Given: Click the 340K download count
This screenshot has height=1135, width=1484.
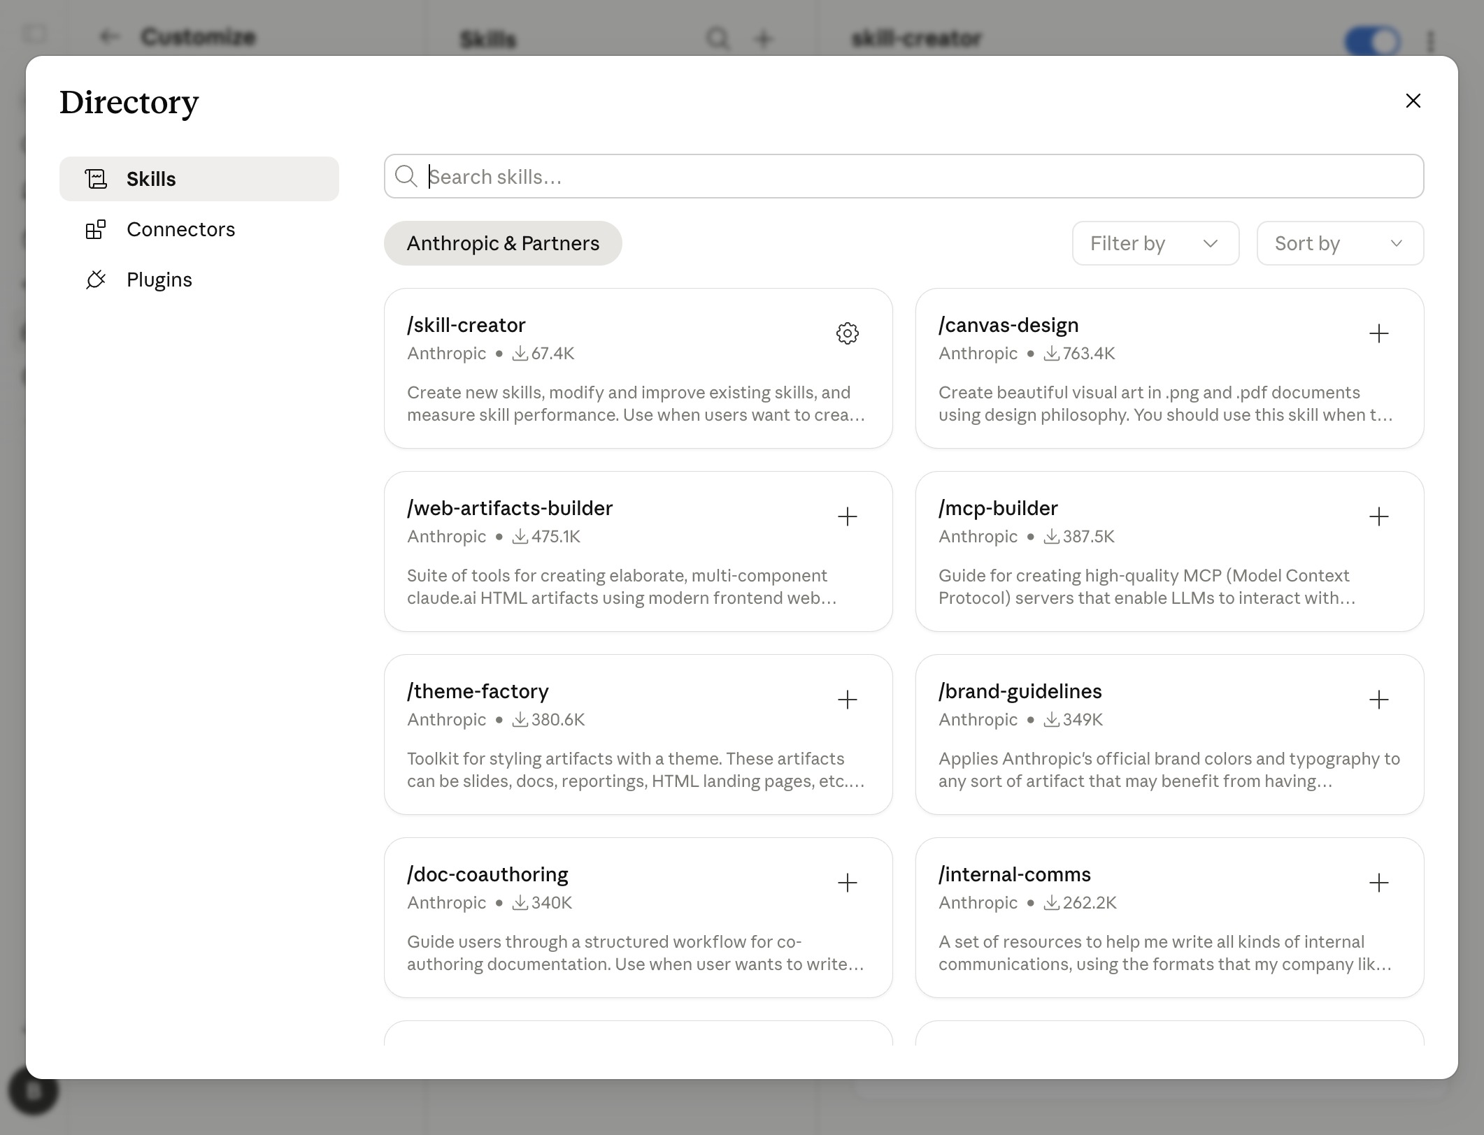Looking at the screenshot, I should click(x=552, y=902).
